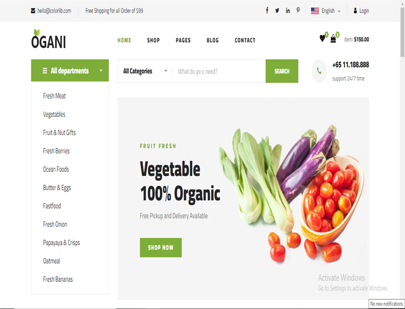Image resolution: width=405 pixels, height=309 pixels.
Task: Open the Twitter social icon
Action: [x=277, y=11]
